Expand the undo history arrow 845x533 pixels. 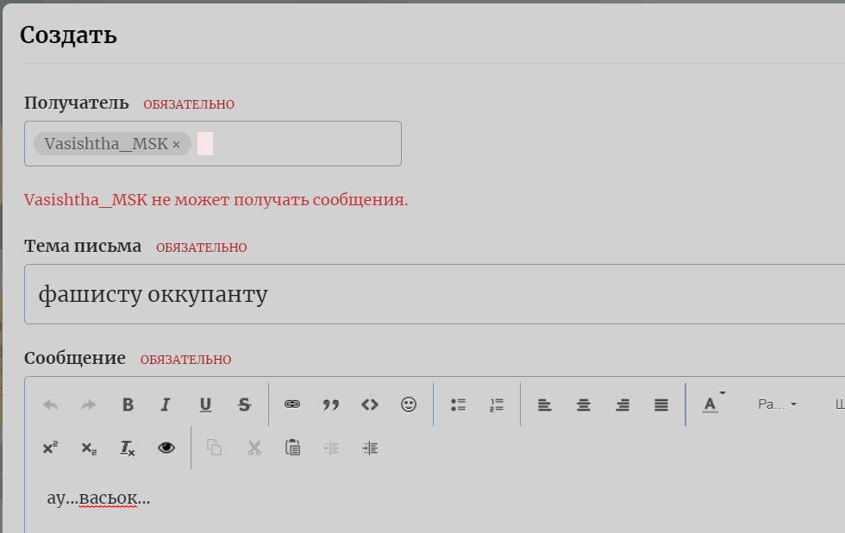49,404
